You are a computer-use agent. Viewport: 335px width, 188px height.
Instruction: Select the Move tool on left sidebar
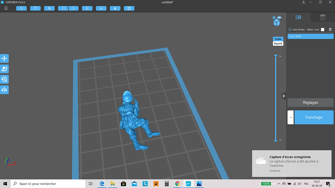4,58
